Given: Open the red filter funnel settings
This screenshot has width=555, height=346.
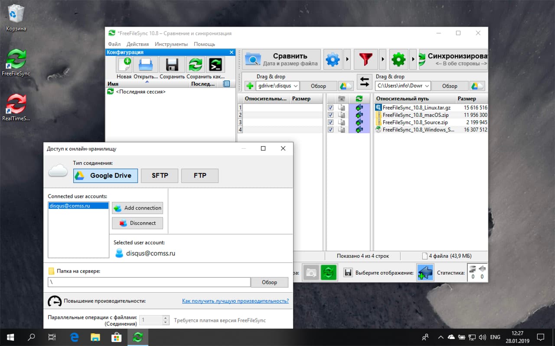Looking at the screenshot, I should coord(366,59).
